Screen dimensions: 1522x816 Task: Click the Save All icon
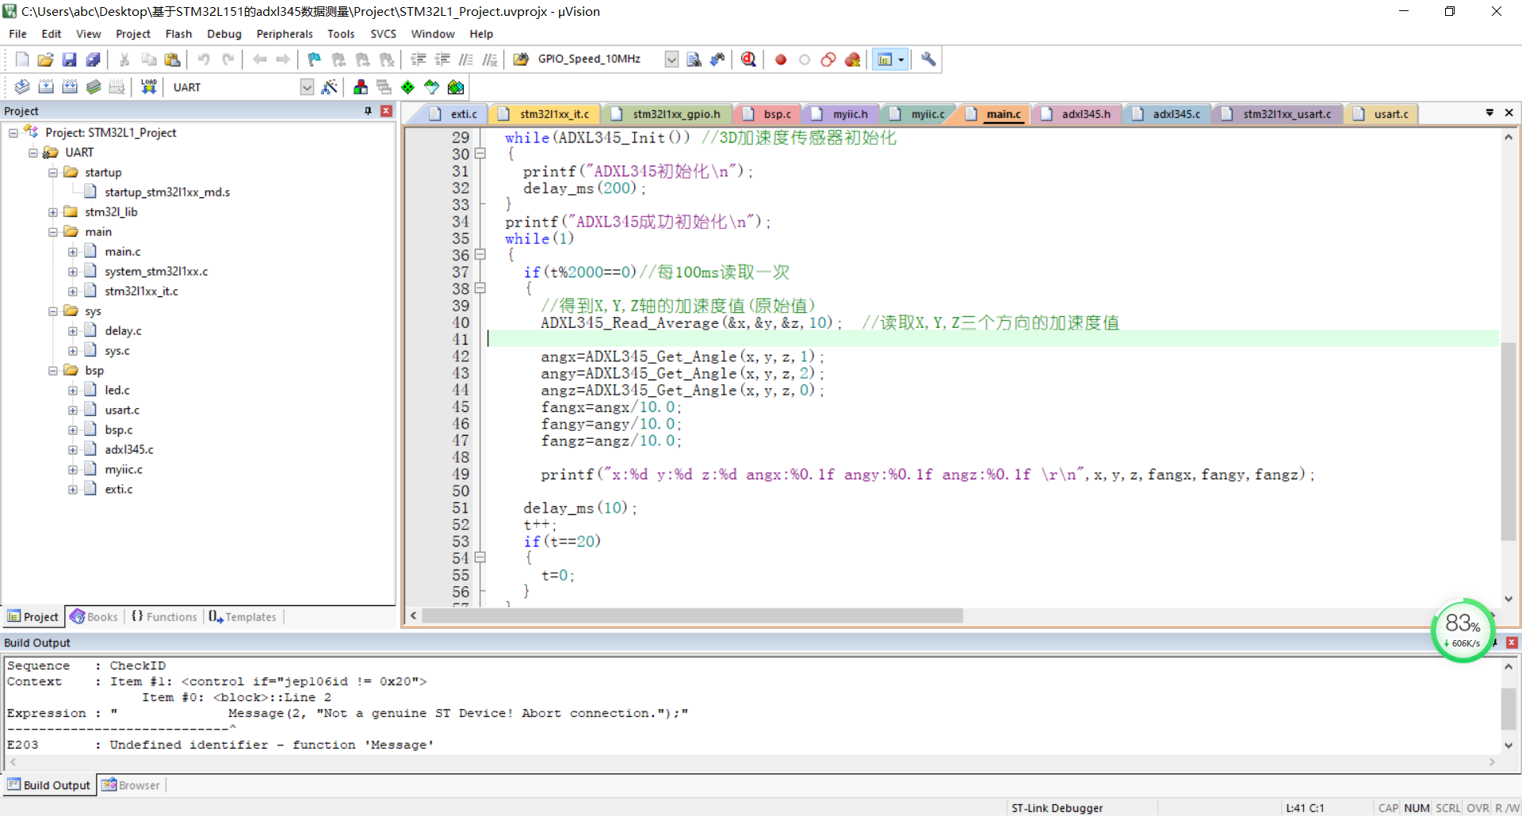pos(94,59)
